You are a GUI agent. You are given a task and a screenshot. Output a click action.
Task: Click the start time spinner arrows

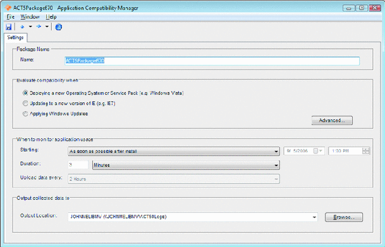click(x=366, y=151)
